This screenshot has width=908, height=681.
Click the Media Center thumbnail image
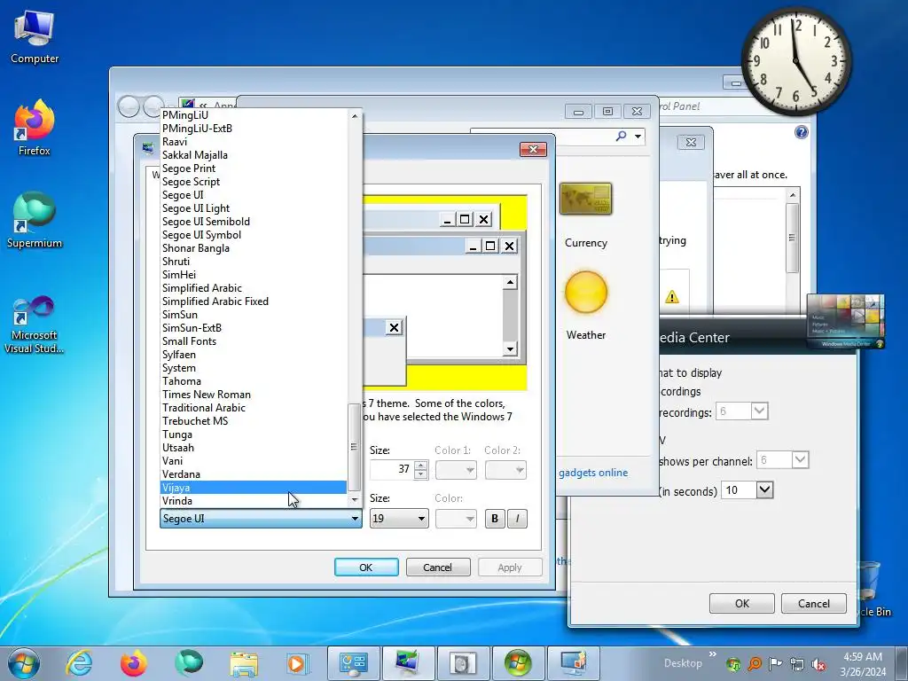pos(846,322)
